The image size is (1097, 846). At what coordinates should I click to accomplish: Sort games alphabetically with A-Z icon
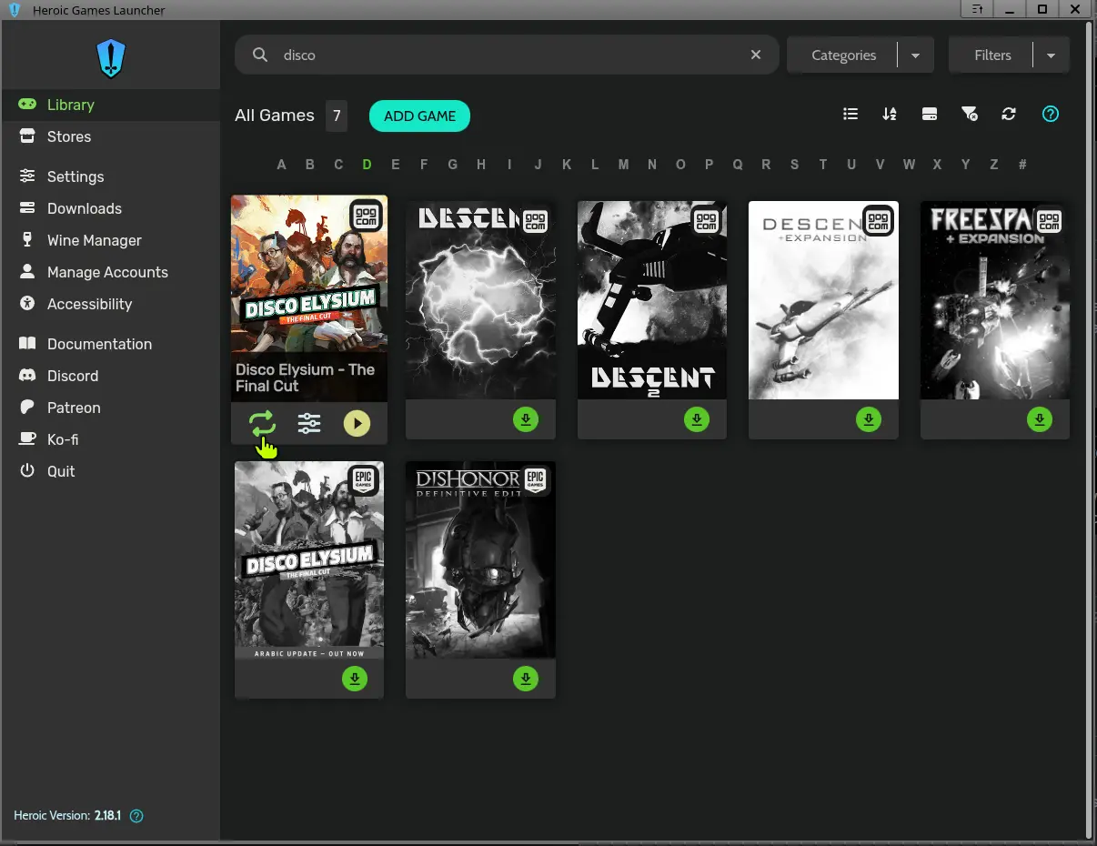[890, 114]
